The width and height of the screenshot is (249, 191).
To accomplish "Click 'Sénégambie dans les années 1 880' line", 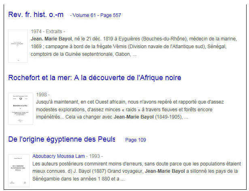I will 79,179.
